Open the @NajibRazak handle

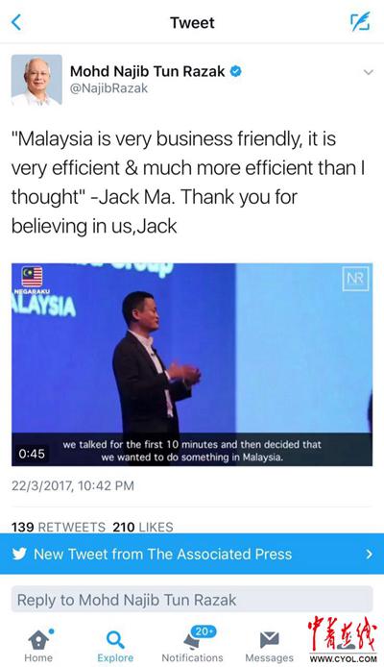tap(108, 88)
